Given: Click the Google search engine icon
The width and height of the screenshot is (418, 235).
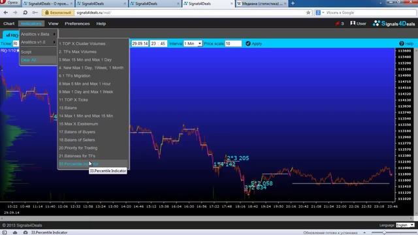Looking at the screenshot, I should pos(318,12).
